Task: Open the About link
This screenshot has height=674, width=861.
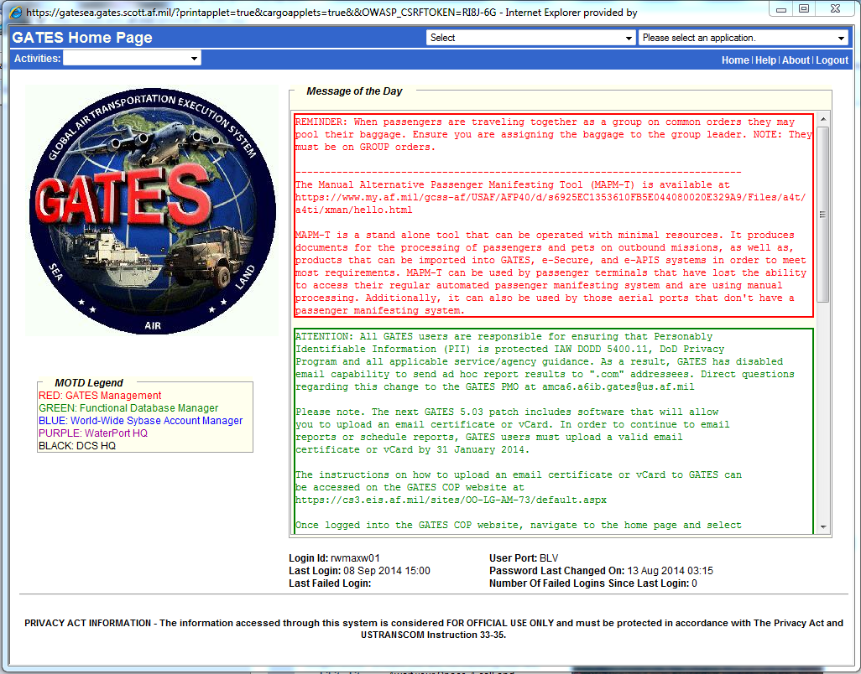Action: pyautogui.click(x=796, y=60)
